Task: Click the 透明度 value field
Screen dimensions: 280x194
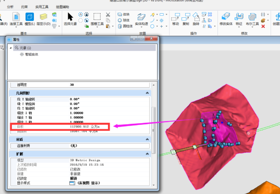Action: pyautogui.click(x=109, y=85)
